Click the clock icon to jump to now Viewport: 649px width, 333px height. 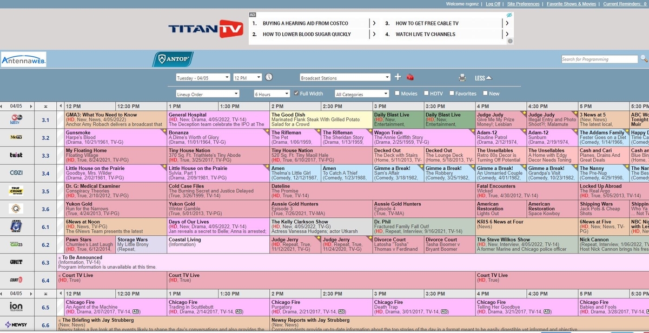[269, 77]
